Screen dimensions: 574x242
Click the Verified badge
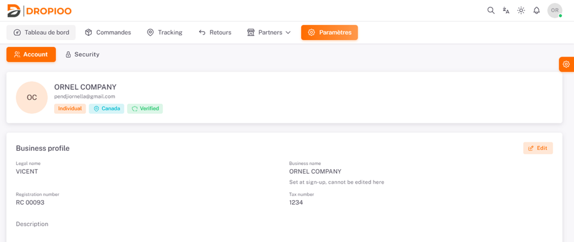click(145, 108)
